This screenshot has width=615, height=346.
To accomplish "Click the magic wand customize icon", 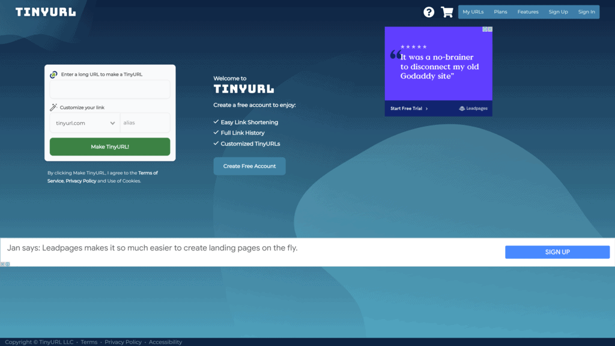I will [x=53, y=107].
